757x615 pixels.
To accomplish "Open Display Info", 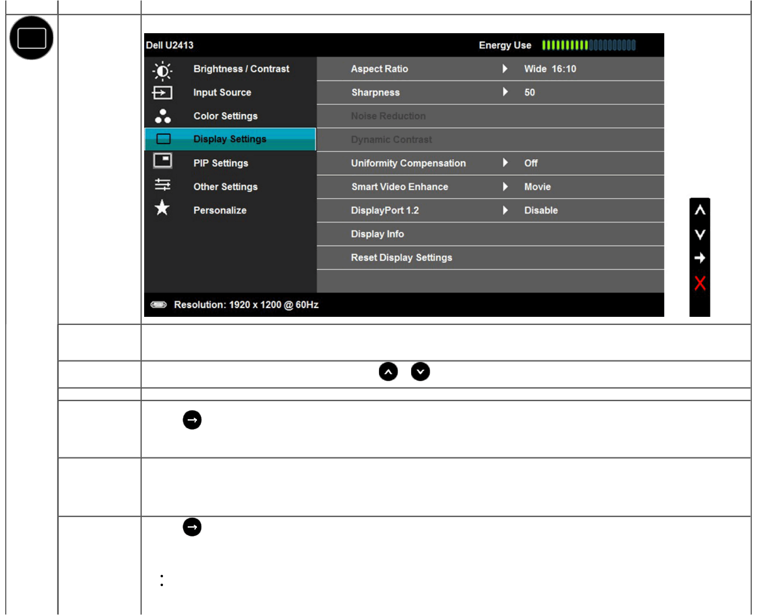I will (490, 234).
